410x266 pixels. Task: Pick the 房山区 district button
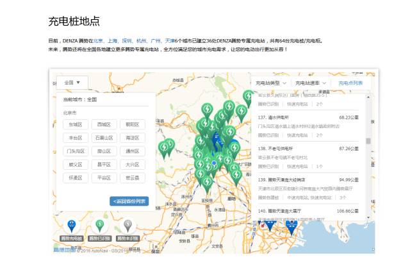tap(104, 151)
